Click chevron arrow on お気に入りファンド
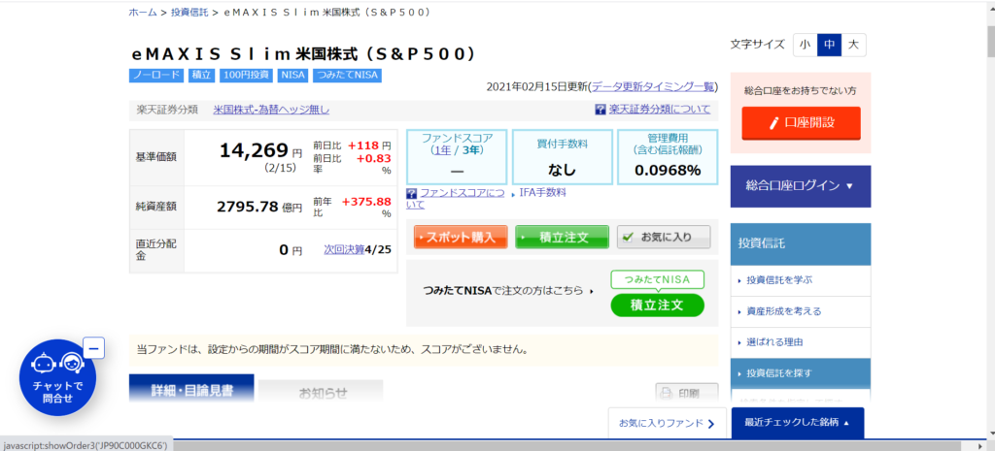995x451 pixels. (x=711, y=424)
